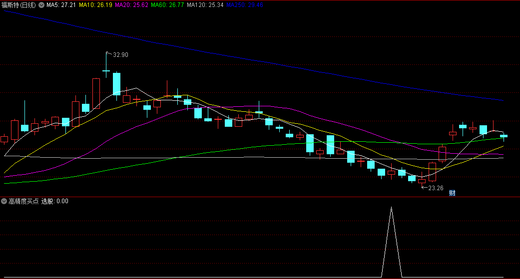Image resolution: width=520 pixels, height=279 pixels.
Task: Select the last candlestick on the right
Action: [504, 136]
